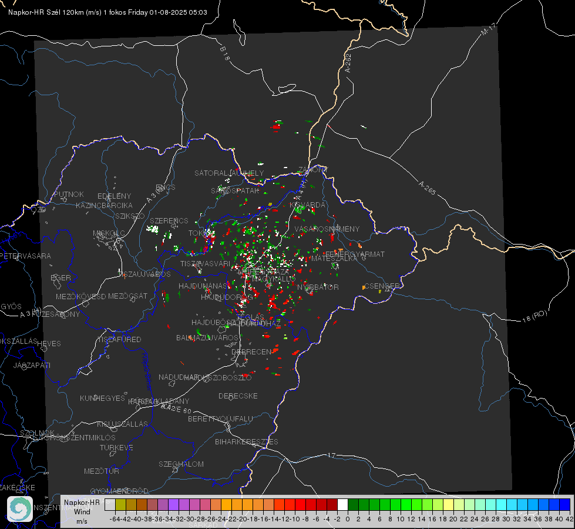The width and height of the screenshot is (575, 529).
Task: Select the FEHÉRGYARMAT label
Action: (355, 254)
